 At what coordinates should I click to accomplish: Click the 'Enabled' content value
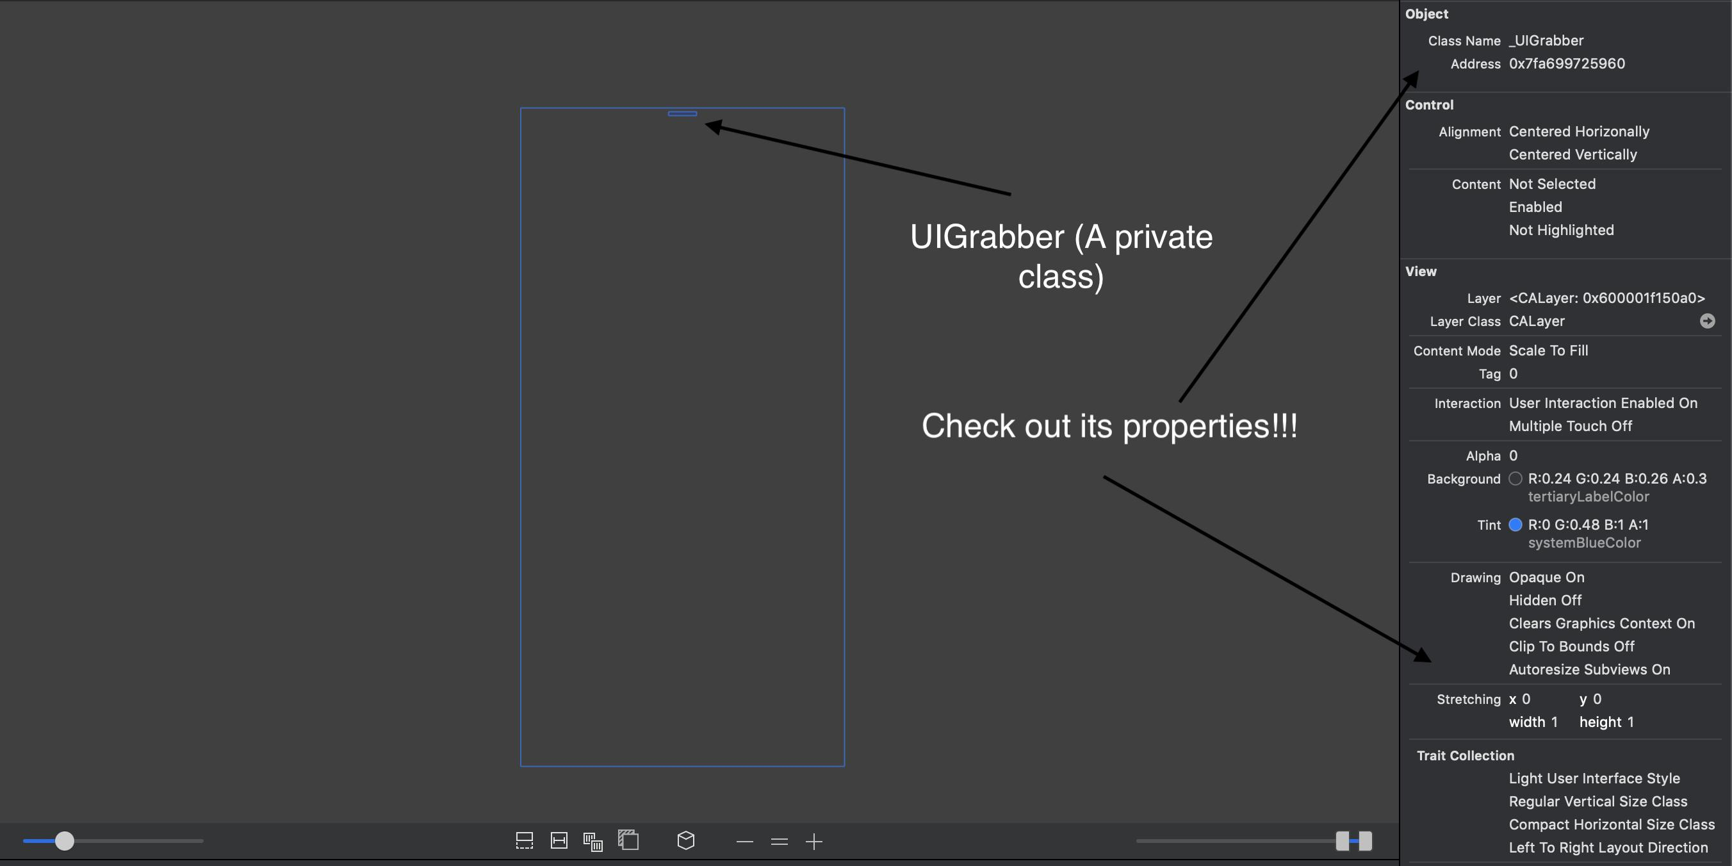coord(1535,207)
